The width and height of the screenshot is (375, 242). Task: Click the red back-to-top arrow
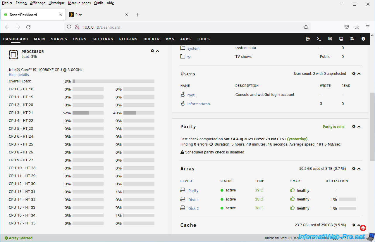(x=363, y=228)
